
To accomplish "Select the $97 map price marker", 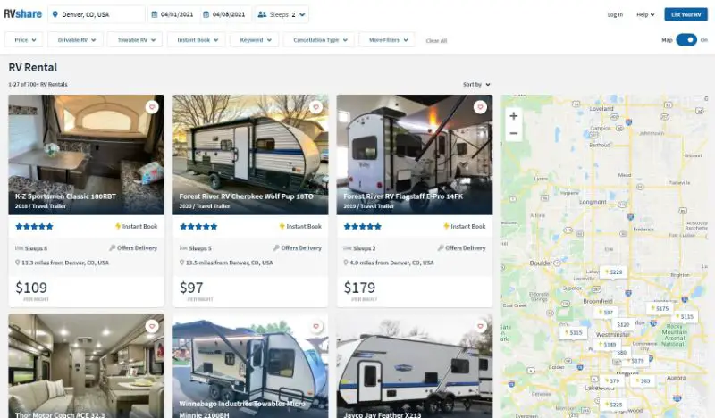I will click(x=606, y=313).
